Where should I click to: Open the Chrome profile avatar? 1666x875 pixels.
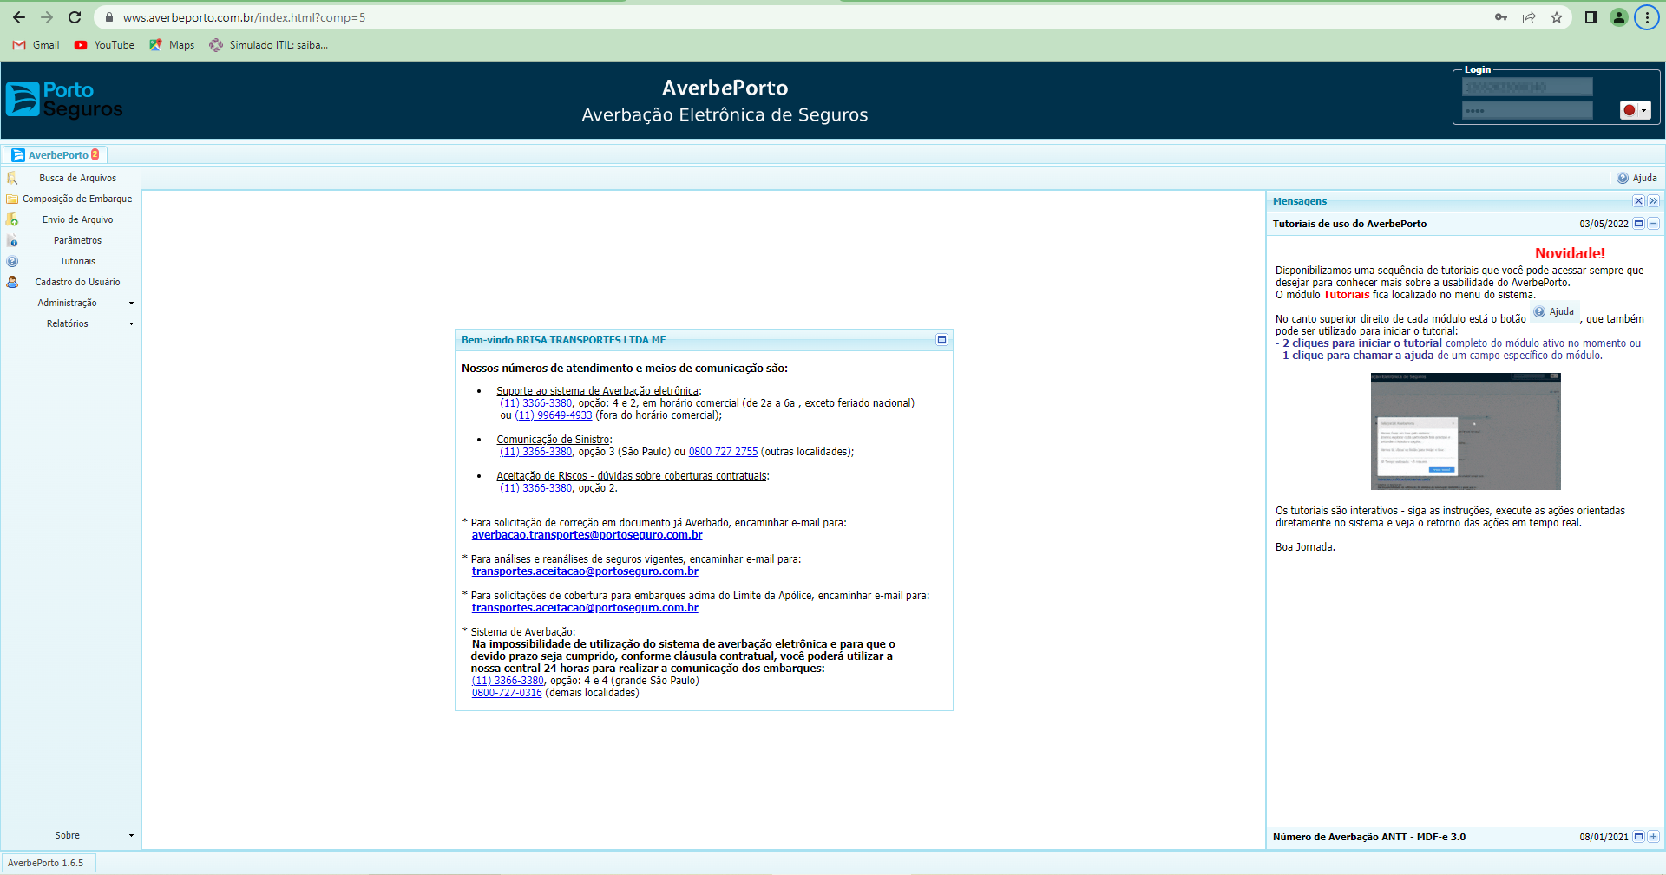tap(1619, 17)
